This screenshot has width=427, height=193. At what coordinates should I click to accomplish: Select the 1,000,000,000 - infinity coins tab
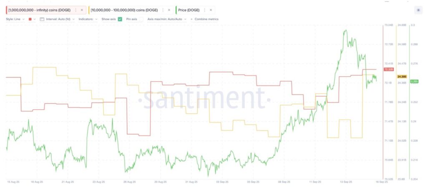point(39,10)
